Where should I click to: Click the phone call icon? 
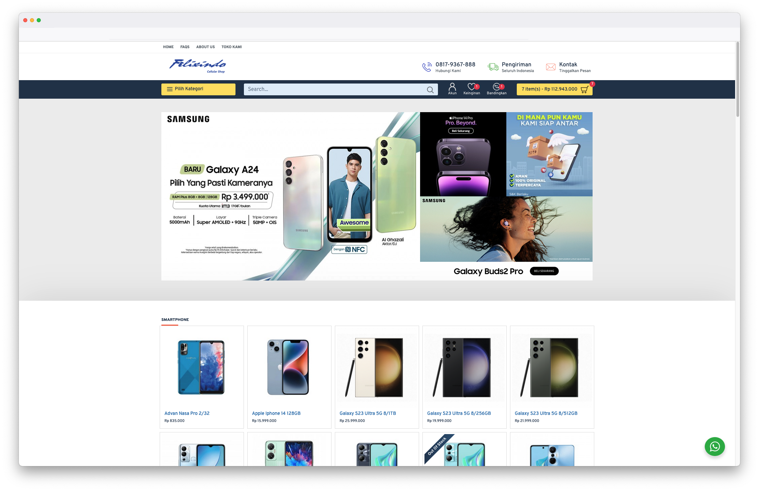click(427, 67)
